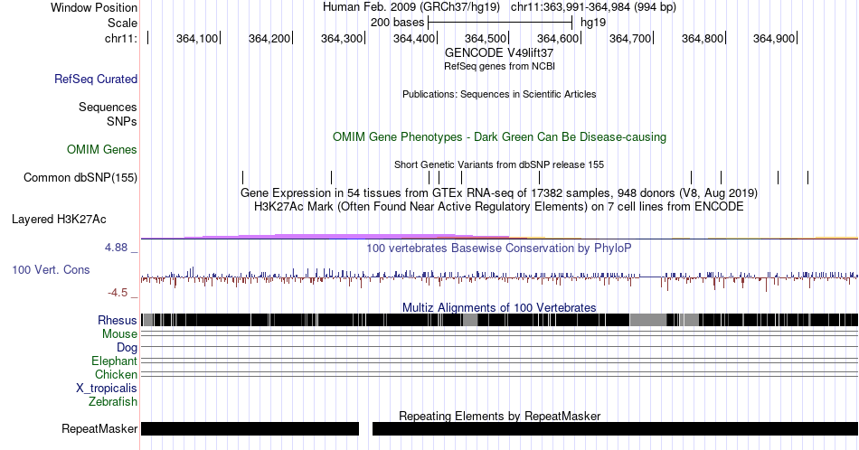The width and height of the screenshot is (859, 450).
Task: Open the GENCODE V49lift37 track title
Action: click(x=499, y=53)
